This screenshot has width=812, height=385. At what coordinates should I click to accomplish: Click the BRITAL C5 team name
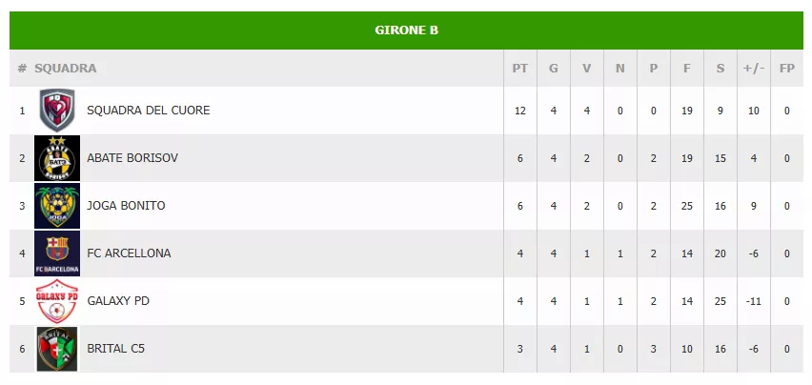coord(115,349)
